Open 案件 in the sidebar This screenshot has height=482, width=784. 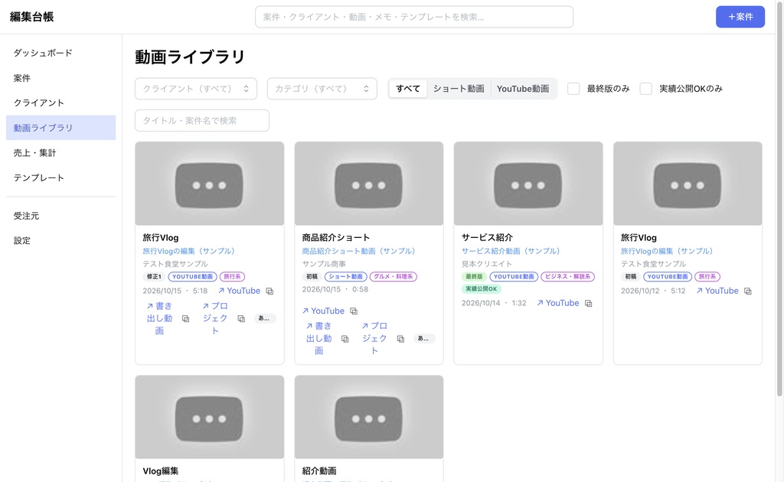pos(61,78)
